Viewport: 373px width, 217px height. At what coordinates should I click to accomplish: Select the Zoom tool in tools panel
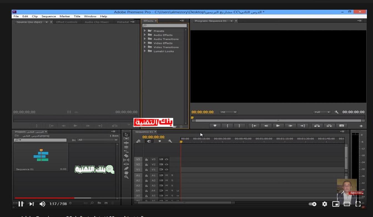[126, 177]
